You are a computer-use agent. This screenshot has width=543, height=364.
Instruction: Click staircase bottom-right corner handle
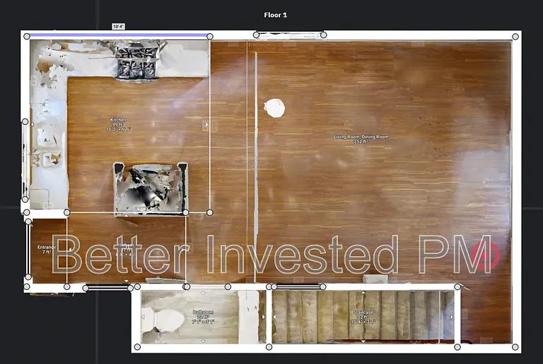point(457,347)
